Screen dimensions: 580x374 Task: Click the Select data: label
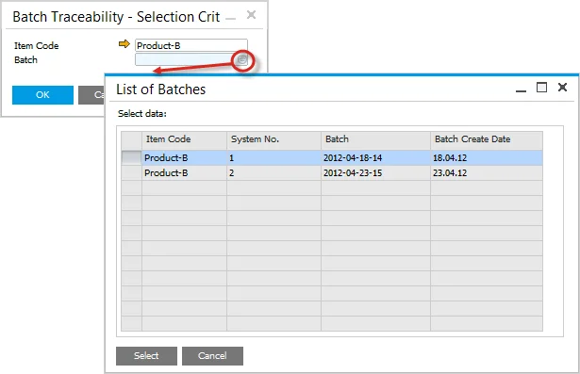click(x=142, y=114)
